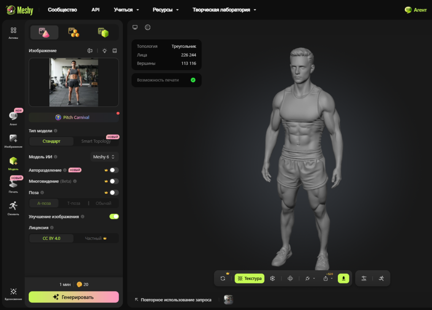Select the Обычай pose option

pyautogui.click(x=103, y=203)
